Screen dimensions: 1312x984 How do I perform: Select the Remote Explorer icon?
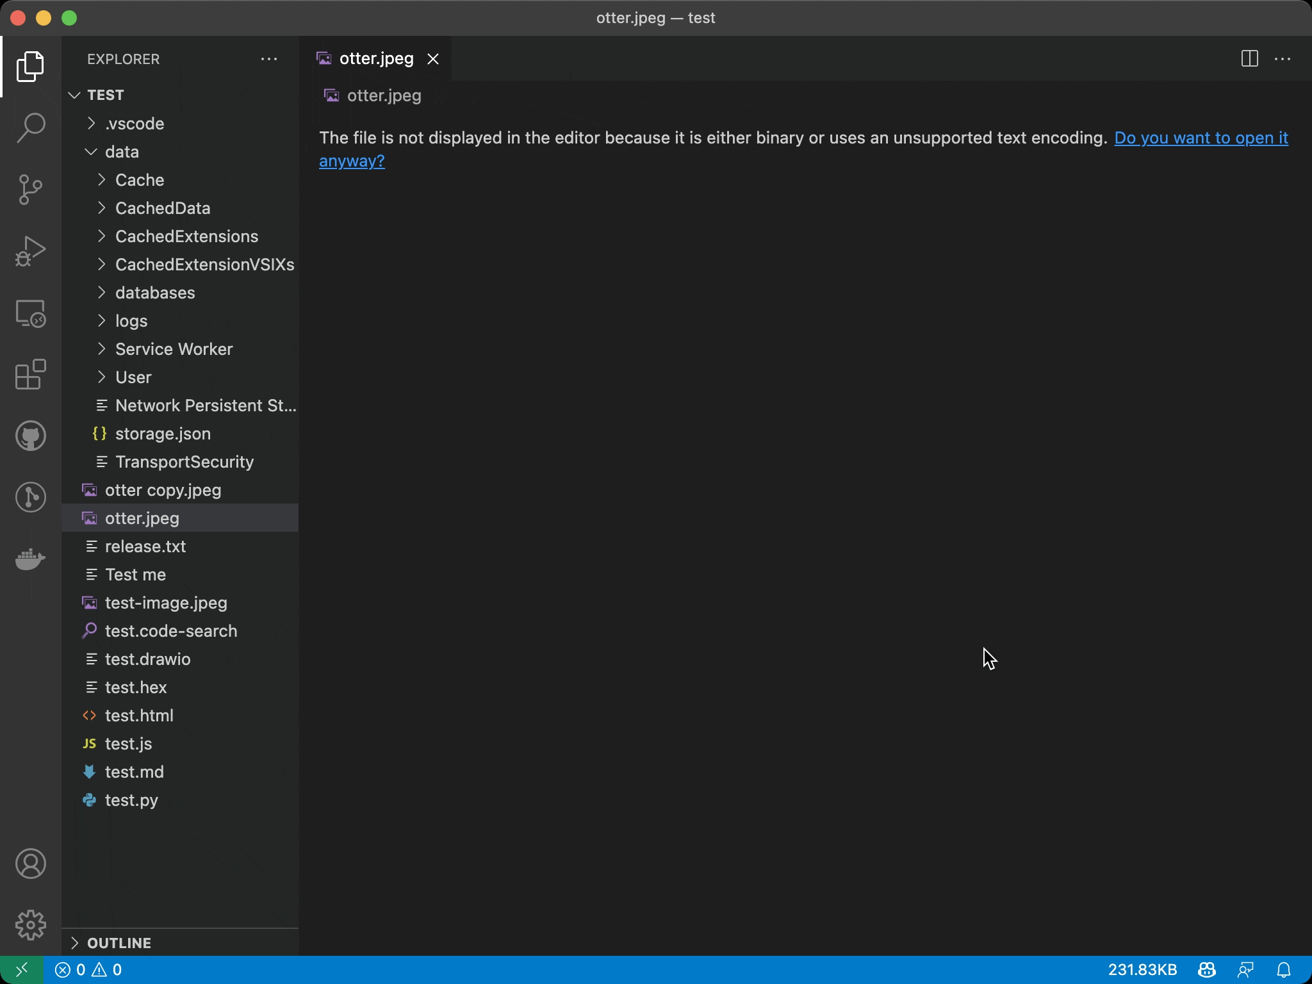coord(30,313)
